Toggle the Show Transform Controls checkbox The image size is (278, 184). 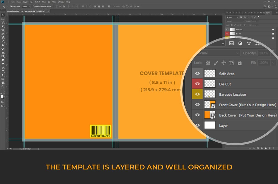click(33, 7)
